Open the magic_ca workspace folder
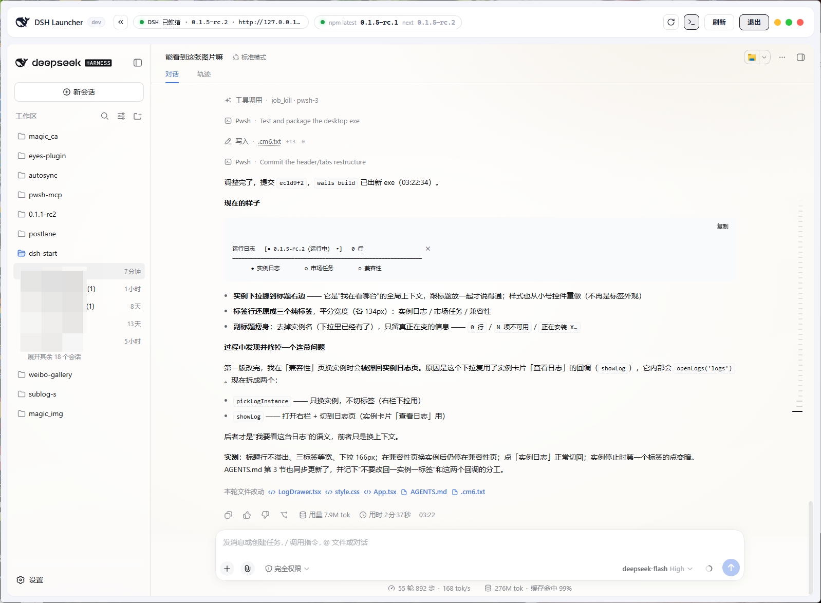 [79, 136]
